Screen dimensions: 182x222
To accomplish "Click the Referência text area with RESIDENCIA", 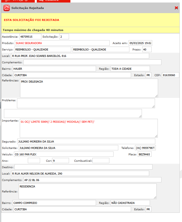I will 87,191.
